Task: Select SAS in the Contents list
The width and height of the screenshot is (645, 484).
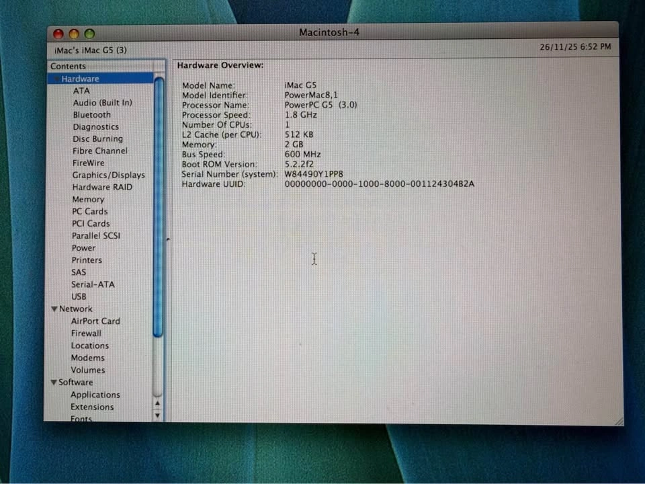Action: click(79, 272)
